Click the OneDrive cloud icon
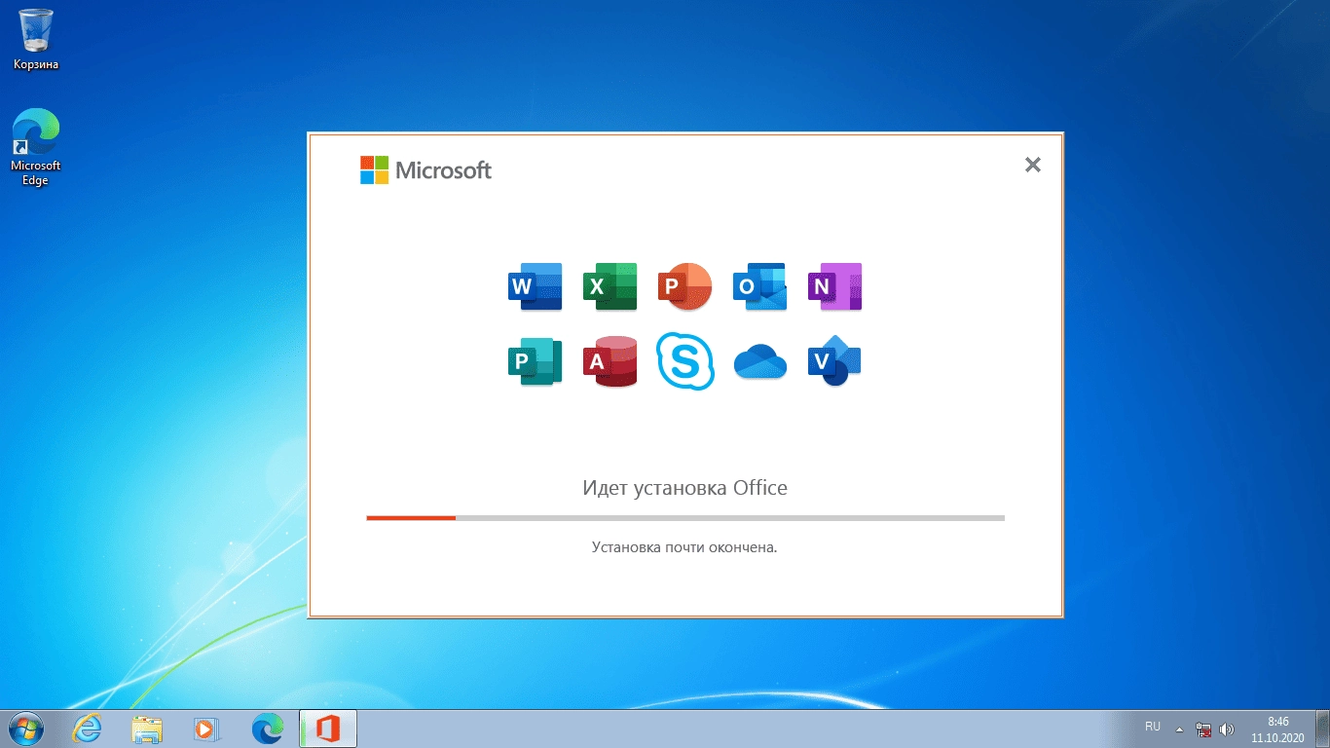Image resolution: width=1330 pixels, height=748 pixels. coord(759,362)
